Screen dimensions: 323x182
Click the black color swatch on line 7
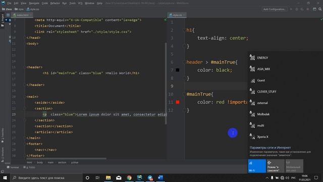178,70
